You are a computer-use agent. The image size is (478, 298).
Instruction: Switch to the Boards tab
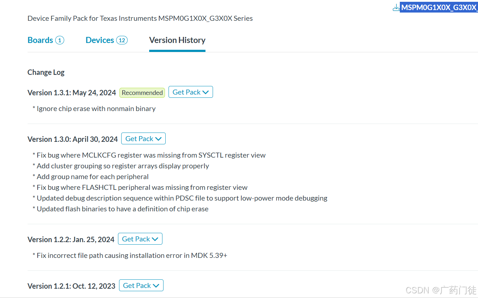[40, 40]
